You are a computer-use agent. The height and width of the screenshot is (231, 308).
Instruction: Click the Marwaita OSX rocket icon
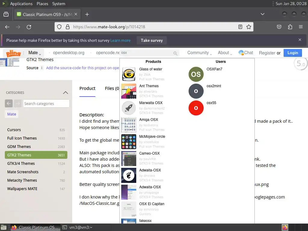tap(129, 108)
